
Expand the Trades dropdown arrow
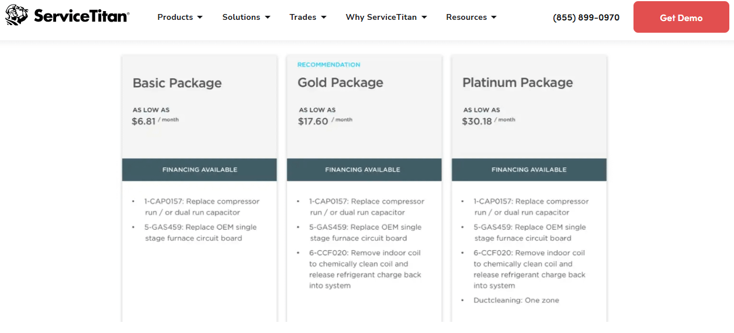(x=324, y=18)
